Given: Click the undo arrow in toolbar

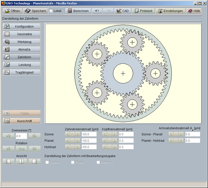Looking at the screenshot, I should (97, 11).
